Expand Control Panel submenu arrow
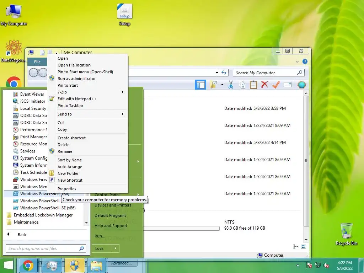This screenshot has height=273, width=364. [138, 194]
